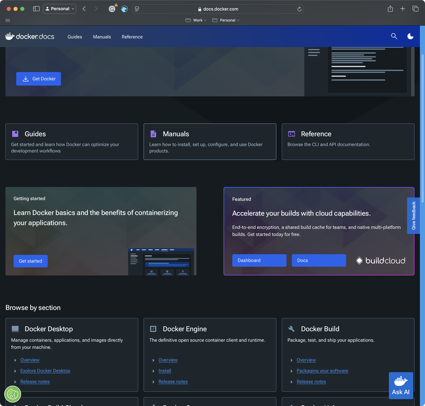Open the Give feedback side tab
The height and width of the screenshot is (406, 425).
click(x=414, y=216)
